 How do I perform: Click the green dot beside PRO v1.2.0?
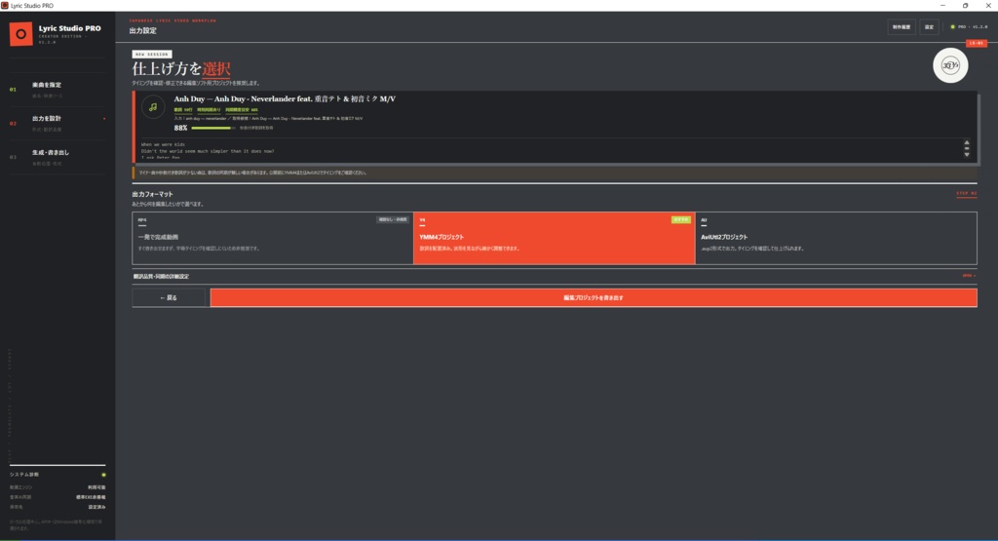(953, 26)
